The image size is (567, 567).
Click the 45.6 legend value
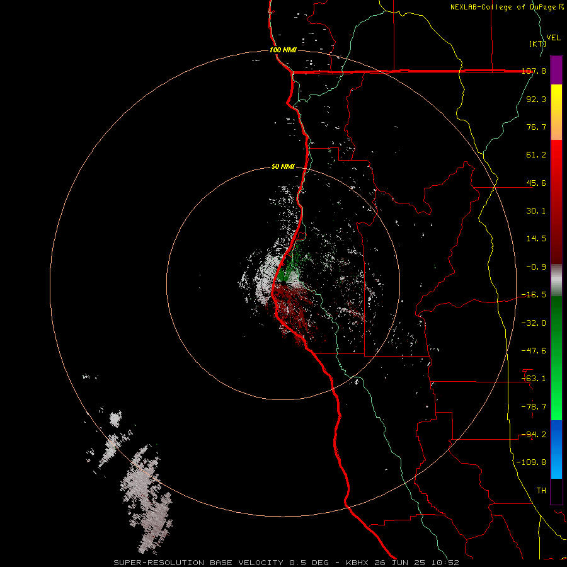pos(536,183)
